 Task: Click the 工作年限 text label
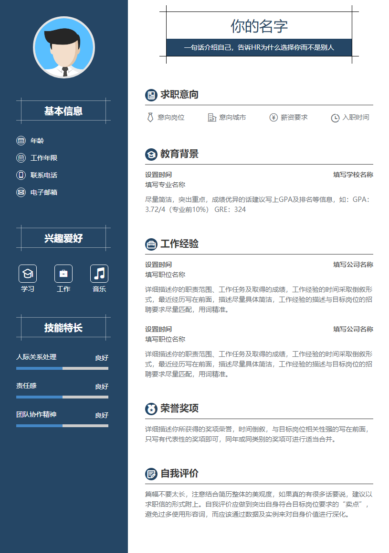click(43, 158)
